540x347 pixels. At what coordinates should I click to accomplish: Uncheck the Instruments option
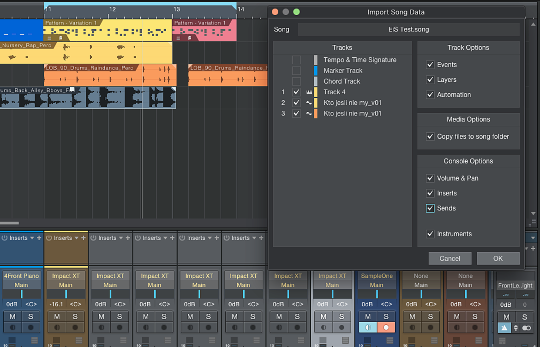(x=430, y=234)
